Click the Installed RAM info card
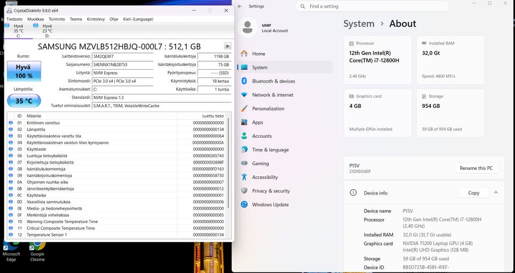The height and width of the screenshot is (273, 515). click(x=450, y=60)
